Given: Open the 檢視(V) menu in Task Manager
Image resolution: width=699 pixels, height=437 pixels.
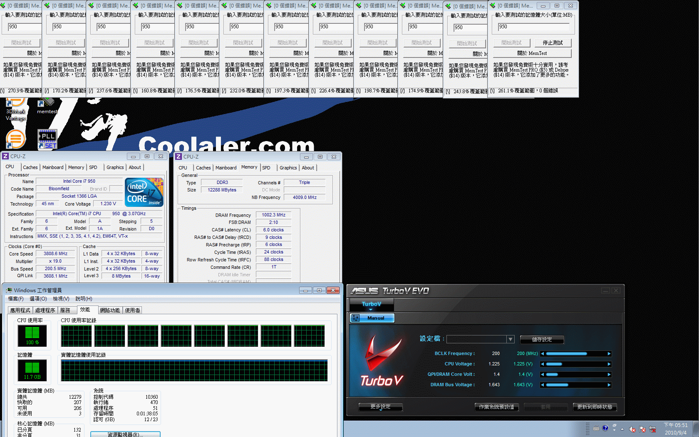Looking at the screenshot, I should pos(61,299).
